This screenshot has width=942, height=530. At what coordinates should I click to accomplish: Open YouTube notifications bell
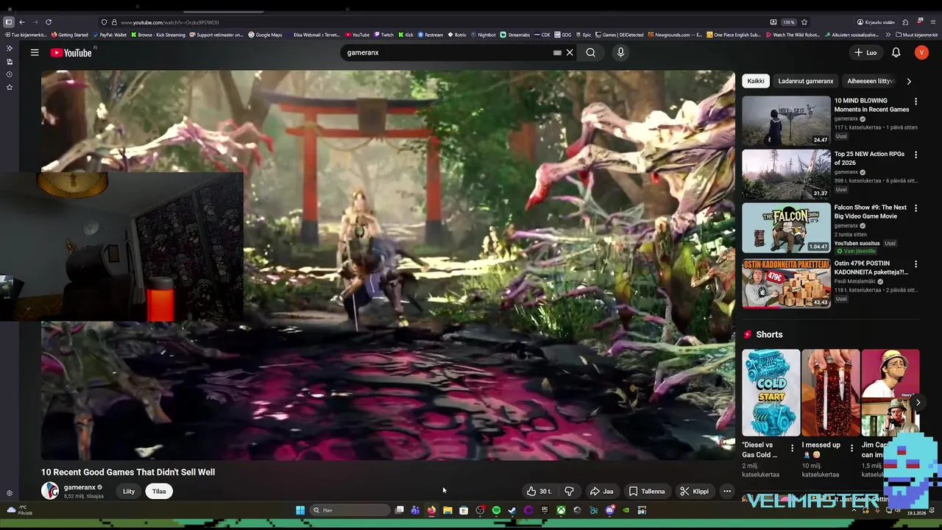pyautogui.click(x=896, y=52)
